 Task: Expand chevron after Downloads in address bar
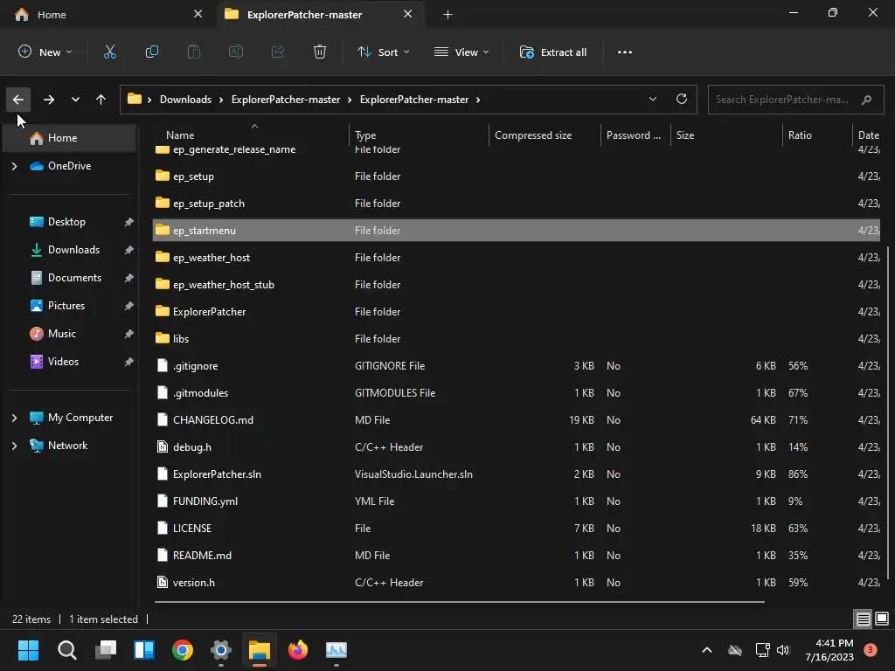221,100
